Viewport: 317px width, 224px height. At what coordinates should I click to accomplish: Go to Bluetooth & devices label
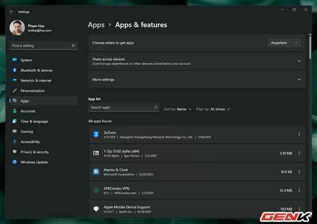pos(37,70)
